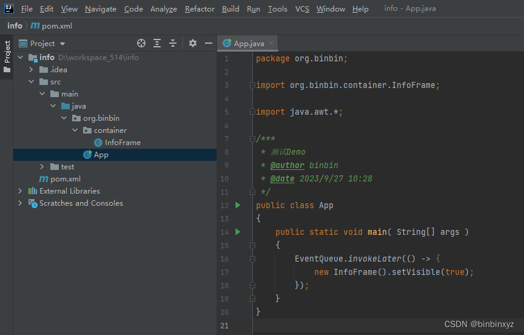524x335 pixels.
Task: Select Scratches and Consoles row
Action: (115, 203)
